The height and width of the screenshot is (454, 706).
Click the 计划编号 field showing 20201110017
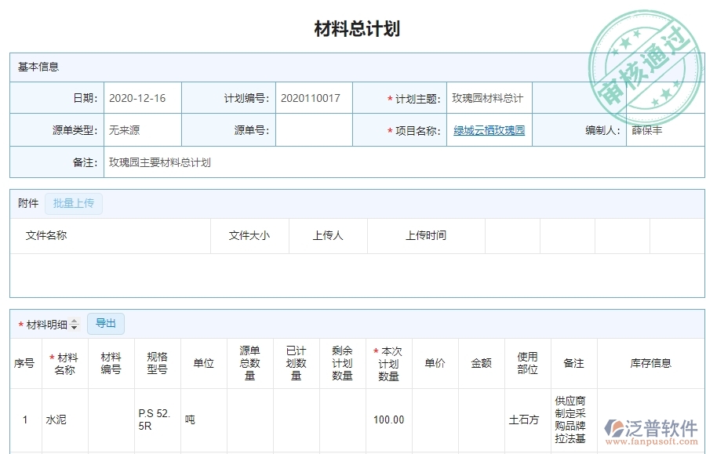click(313, 97)
